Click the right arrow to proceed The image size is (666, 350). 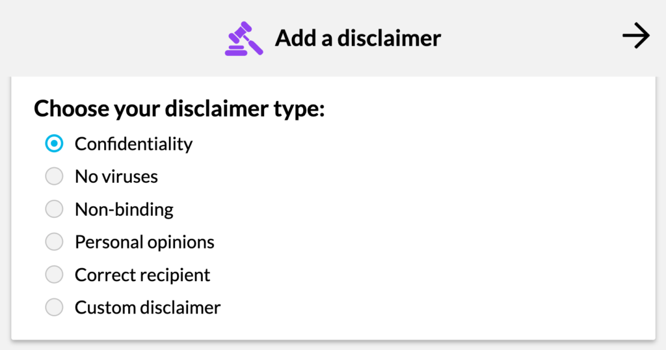click(x=636, y=36)
